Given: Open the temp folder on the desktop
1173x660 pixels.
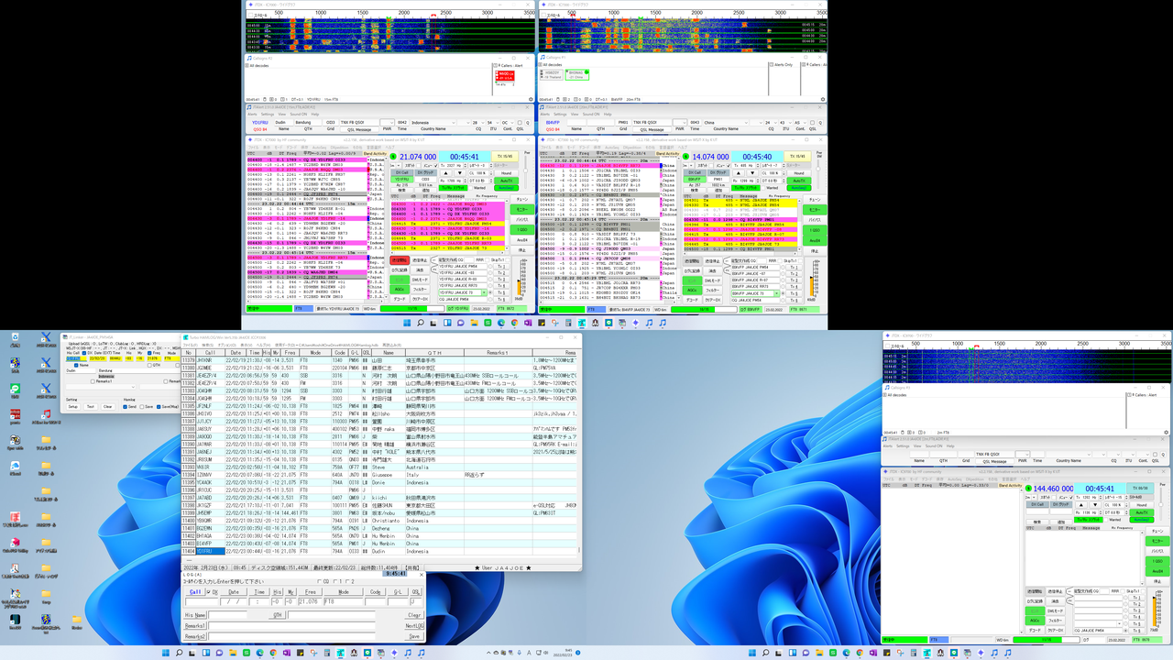Looking at the screenshot, I should pos(46,594).
